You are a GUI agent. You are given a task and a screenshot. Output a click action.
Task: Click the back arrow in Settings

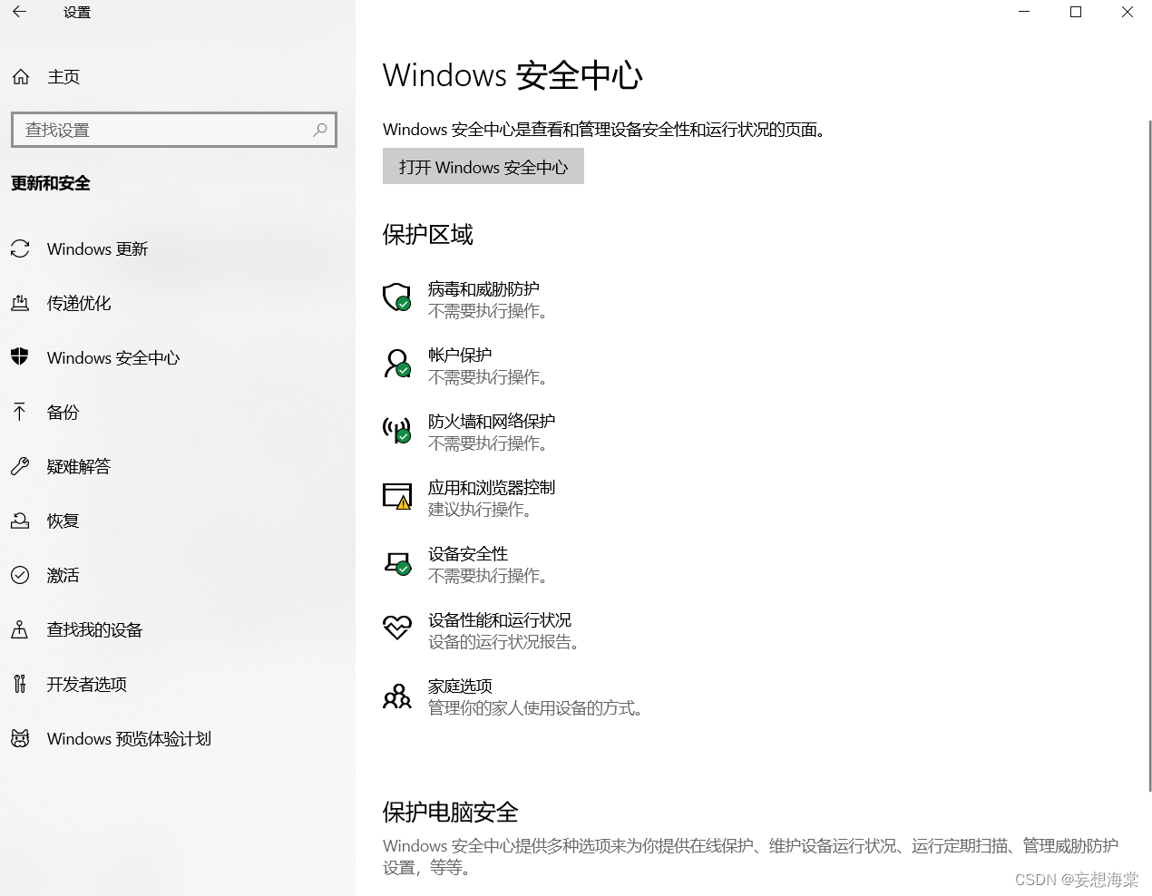point(19,12)
